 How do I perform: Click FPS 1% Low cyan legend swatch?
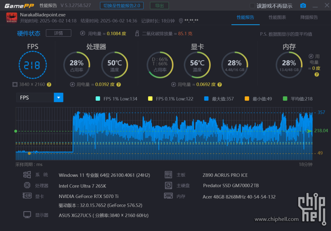(x=98, y=99)
